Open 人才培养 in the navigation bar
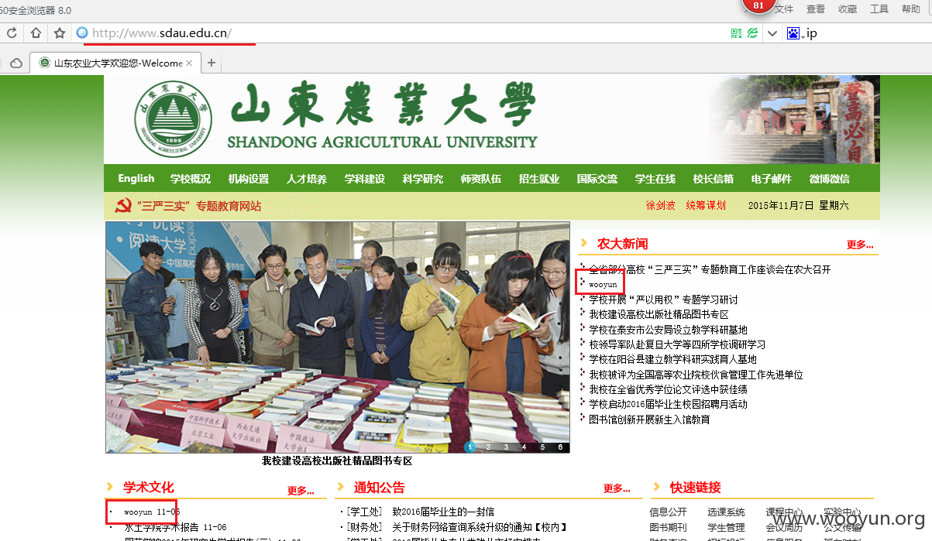The width and height of the screenshot is (932, 541). click(x=307, y=179)
